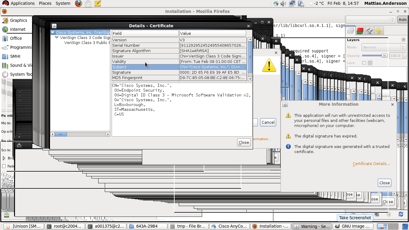
Task: Toggle the lock alpha channel checker icon
Action: click(370, 63)
